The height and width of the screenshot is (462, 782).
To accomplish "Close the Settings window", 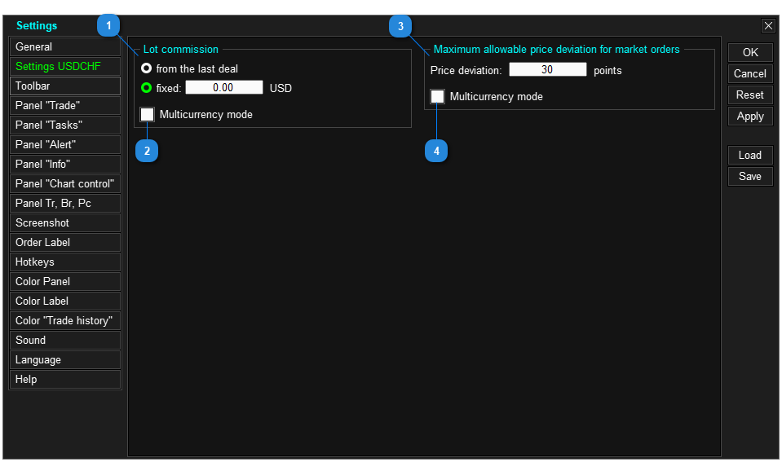I will 768,25.
